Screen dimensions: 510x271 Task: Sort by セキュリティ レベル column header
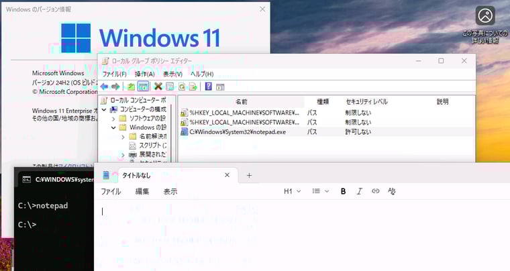click(366, 102)
